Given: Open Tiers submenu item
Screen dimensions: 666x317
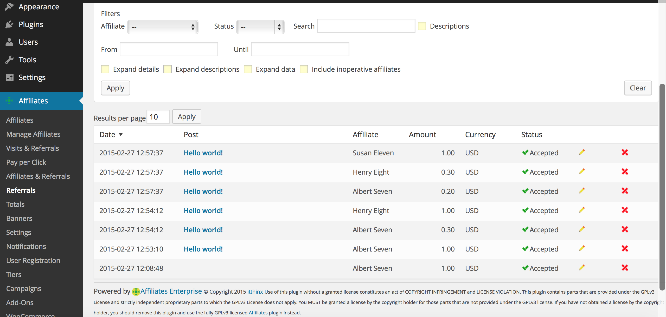Looking at the screenshot, I should (14, 274).
